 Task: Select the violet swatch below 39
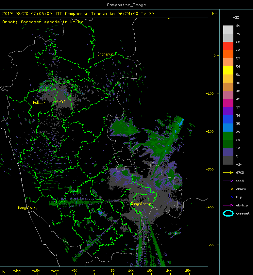pyautogui.click(x=228, y=111)
